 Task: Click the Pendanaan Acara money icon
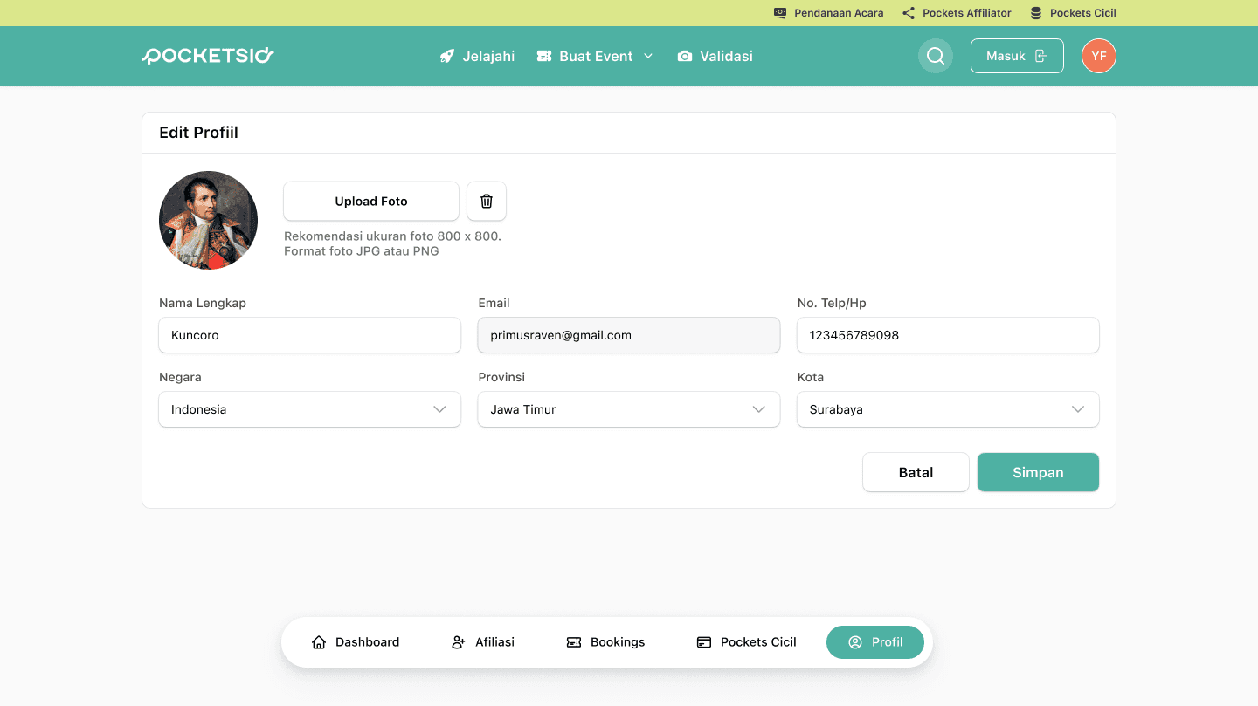(780, 13)
